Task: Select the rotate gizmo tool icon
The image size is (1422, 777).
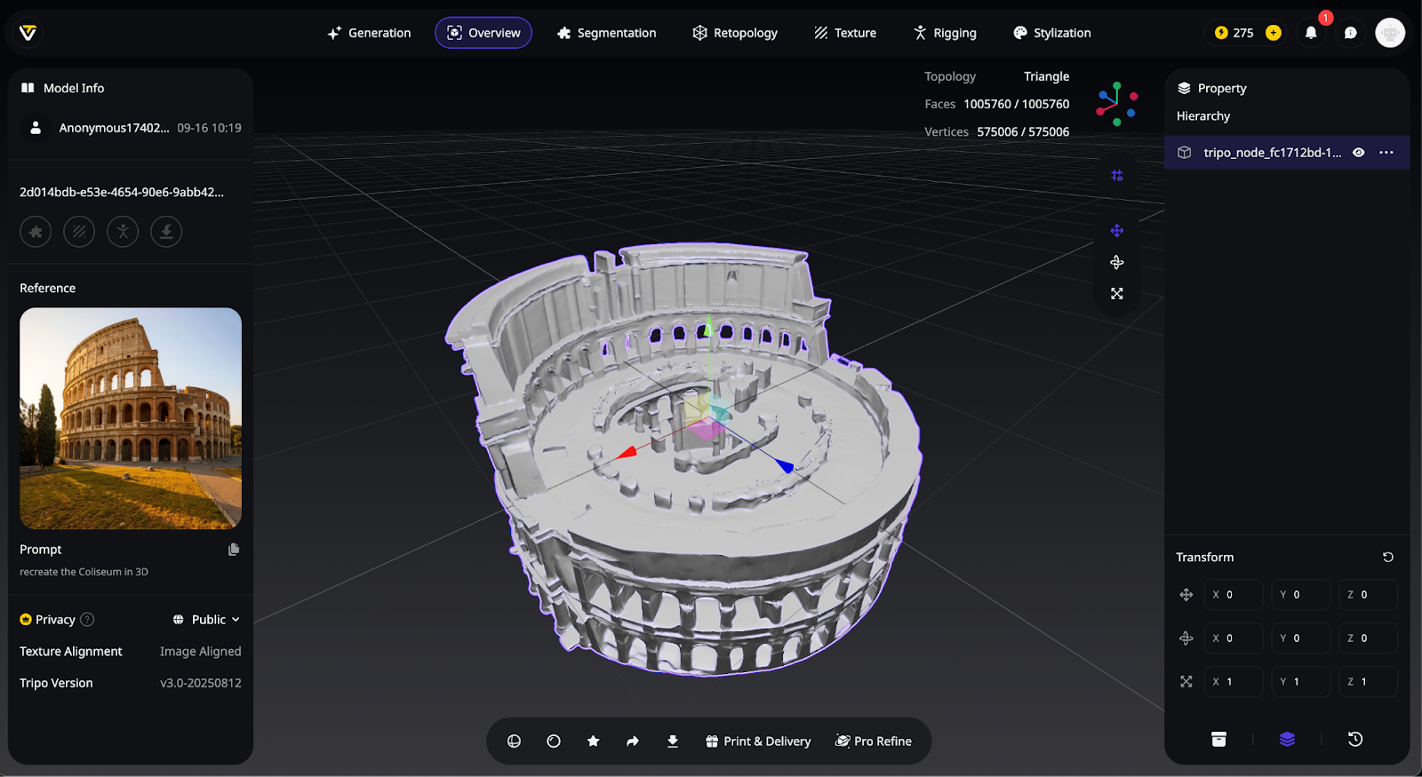Action: pyautogui.click(x=1117, y=262)
